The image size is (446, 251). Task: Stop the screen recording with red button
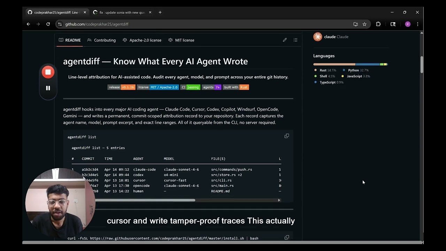pyautogui.click(x=48, y=72)
